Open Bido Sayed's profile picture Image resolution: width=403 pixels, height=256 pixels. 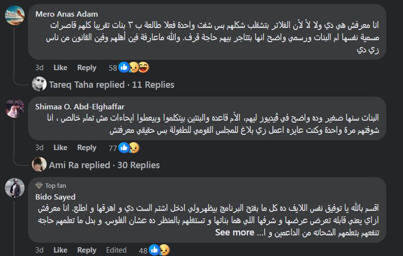pos(15,188)
